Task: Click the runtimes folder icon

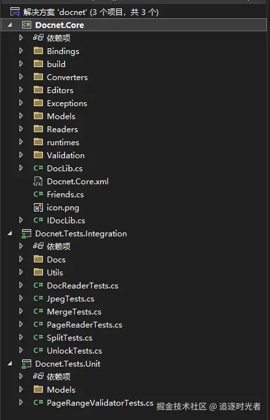Action: 38,142
